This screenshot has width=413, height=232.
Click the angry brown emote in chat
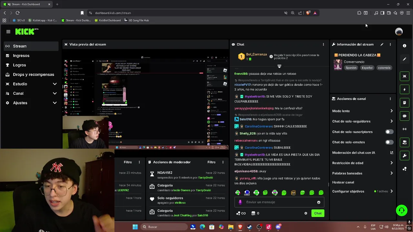(293, 193)
